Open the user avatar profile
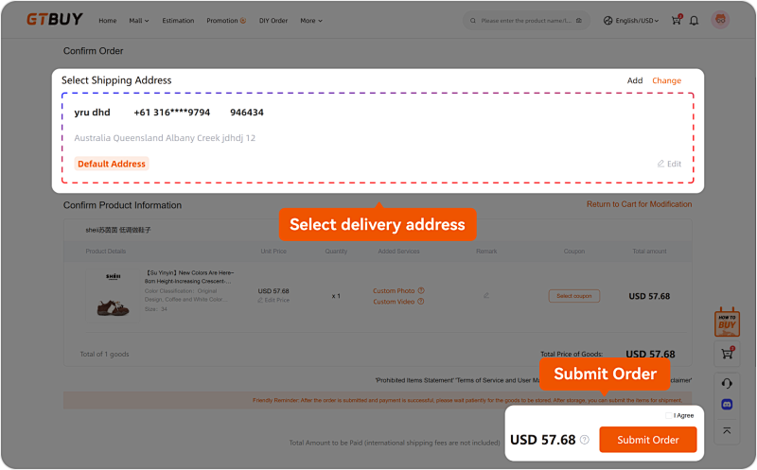This screenshot has width=757, height=470. coord(720,20)
